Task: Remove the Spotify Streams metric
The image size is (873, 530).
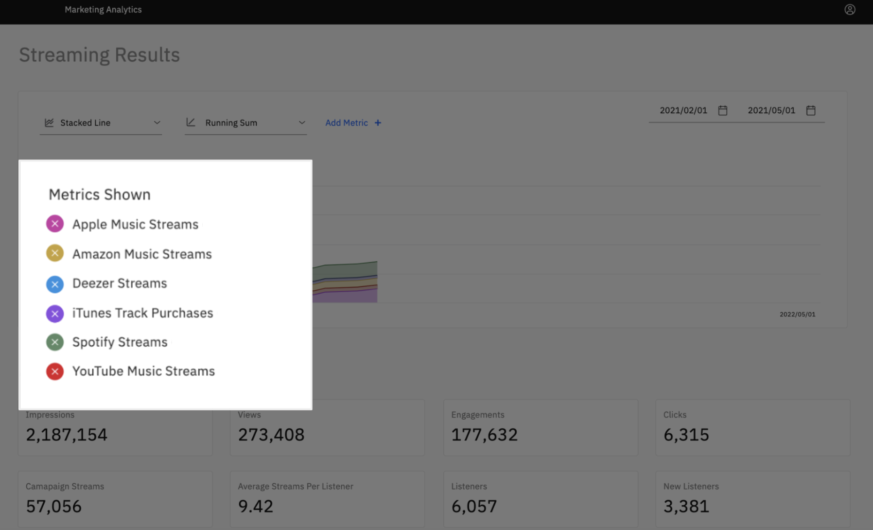Action: 55,342
